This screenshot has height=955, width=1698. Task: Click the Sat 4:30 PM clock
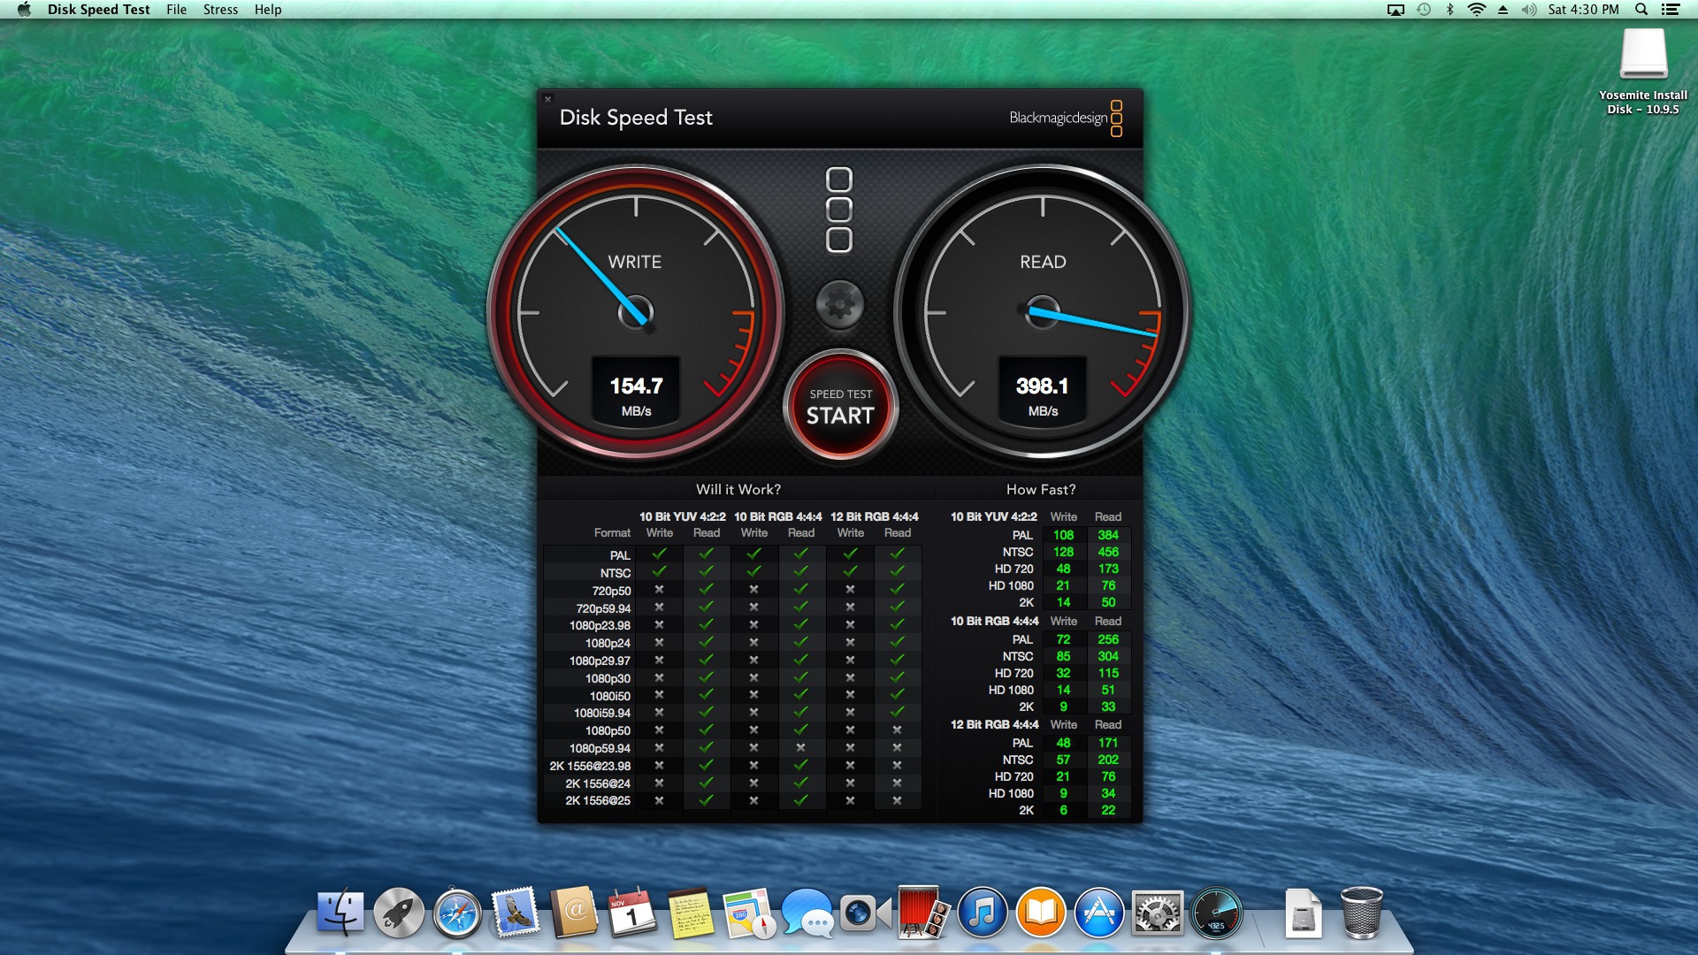pyautogui.click(x=1583, y=10)
